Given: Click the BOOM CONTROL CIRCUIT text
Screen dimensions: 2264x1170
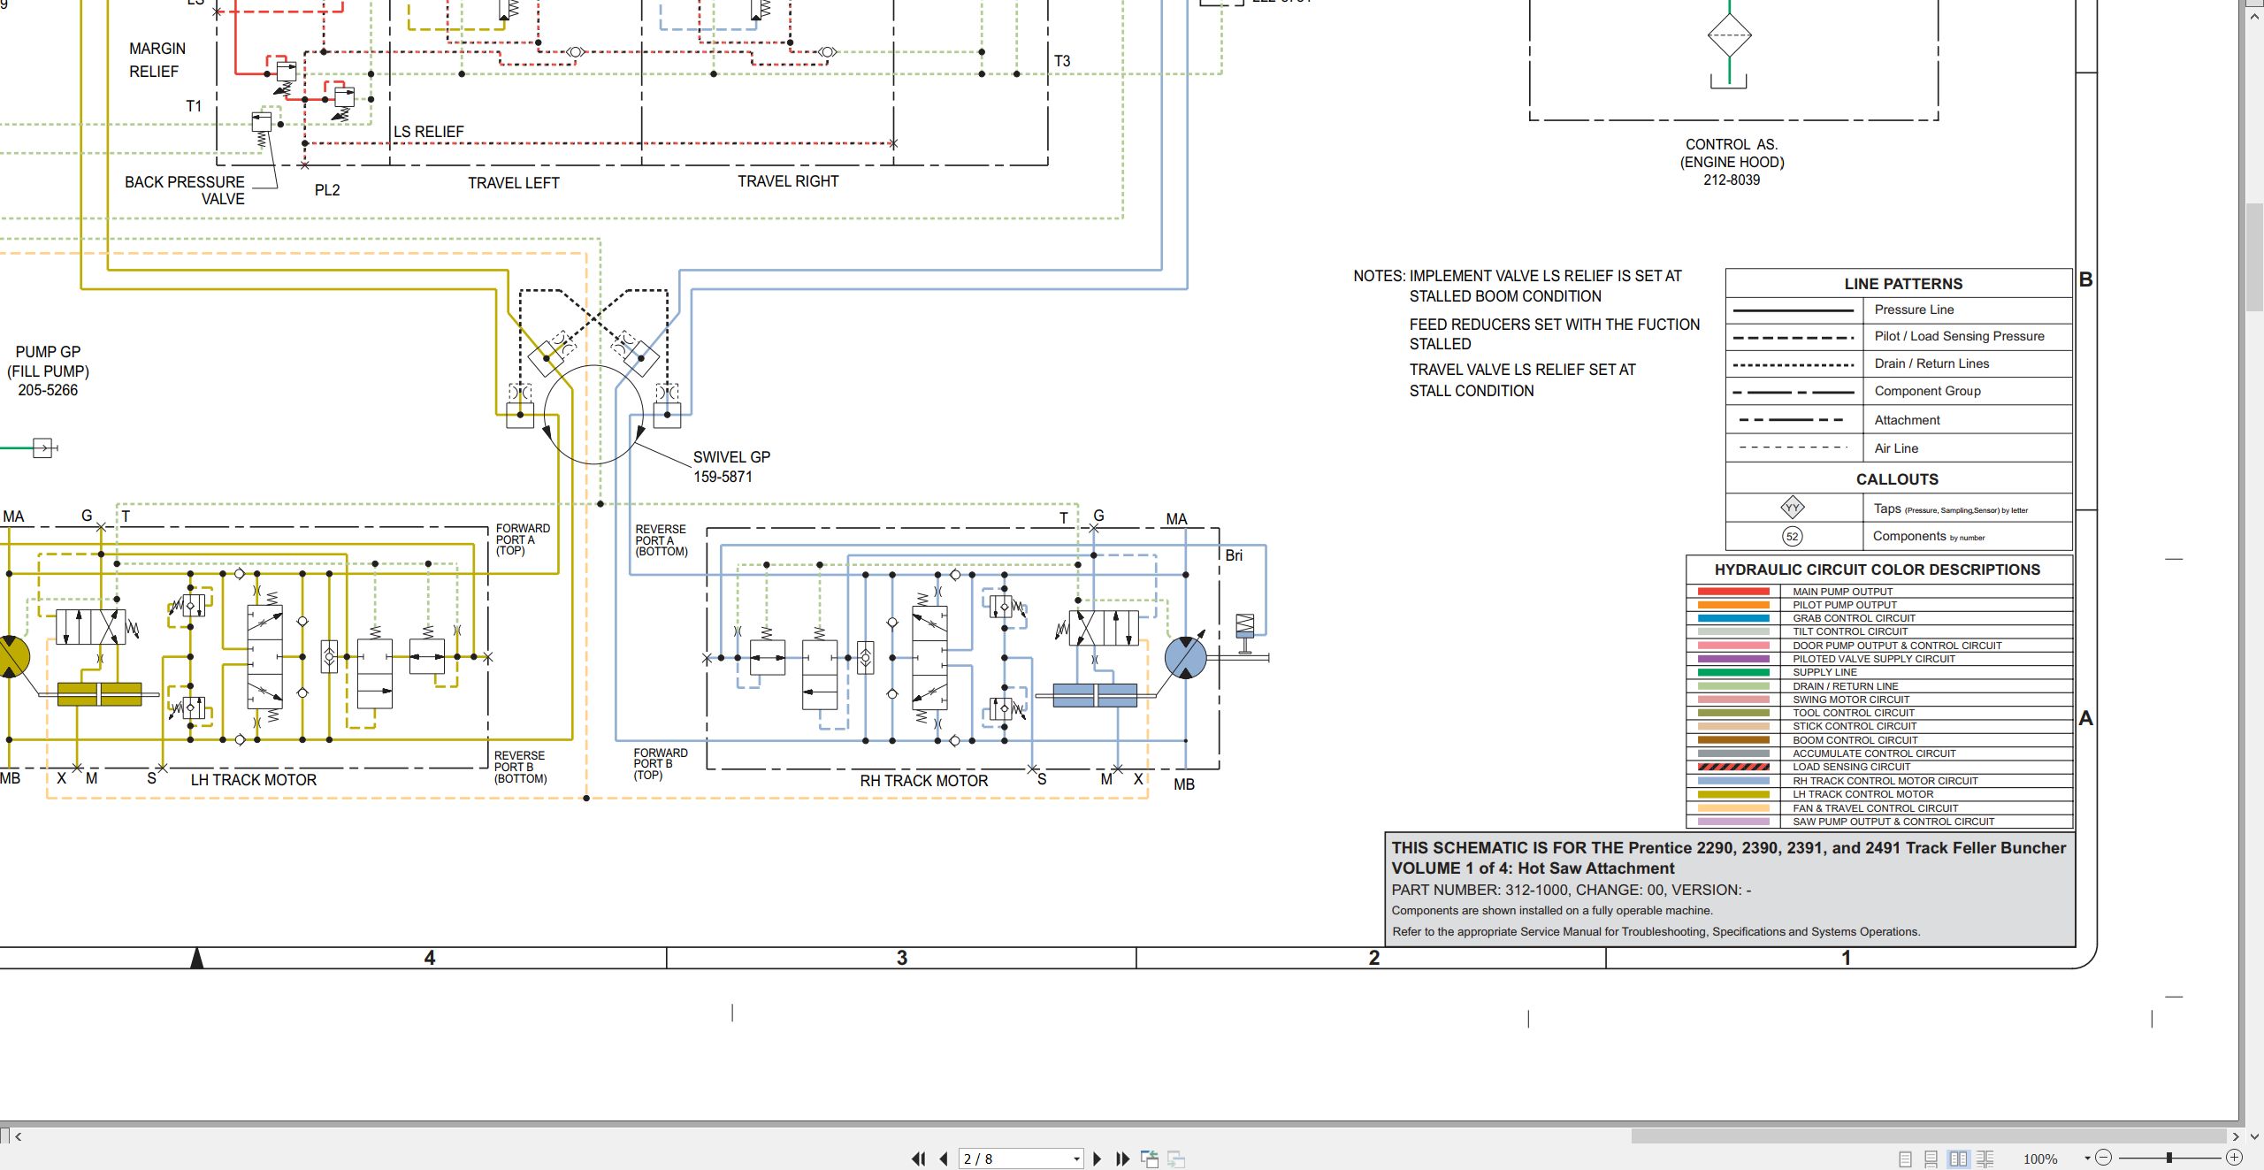Looking at the screenshot, I should point(1855,740).
